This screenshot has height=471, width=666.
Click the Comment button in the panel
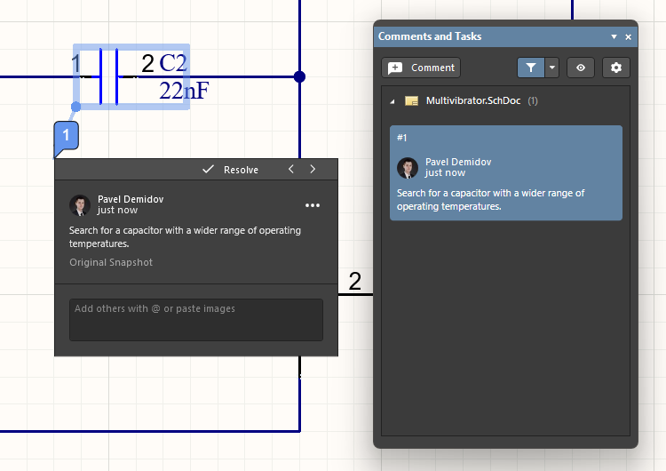pos(421,68)
